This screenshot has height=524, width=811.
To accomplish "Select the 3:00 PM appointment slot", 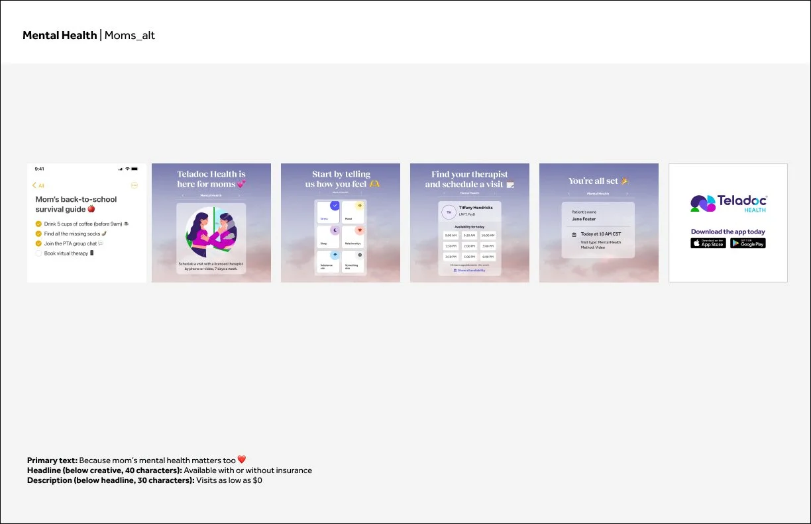I will point(488,246).
